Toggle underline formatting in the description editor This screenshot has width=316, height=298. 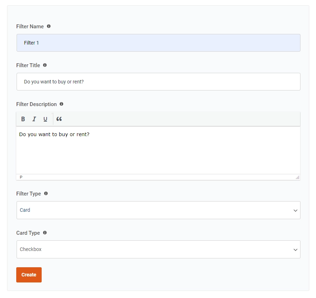coord(45,119)
